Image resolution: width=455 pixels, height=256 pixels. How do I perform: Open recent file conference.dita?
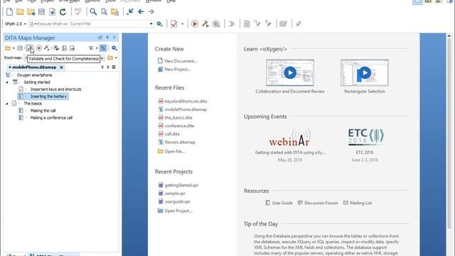pyautogui.click(x=179, y=126)
